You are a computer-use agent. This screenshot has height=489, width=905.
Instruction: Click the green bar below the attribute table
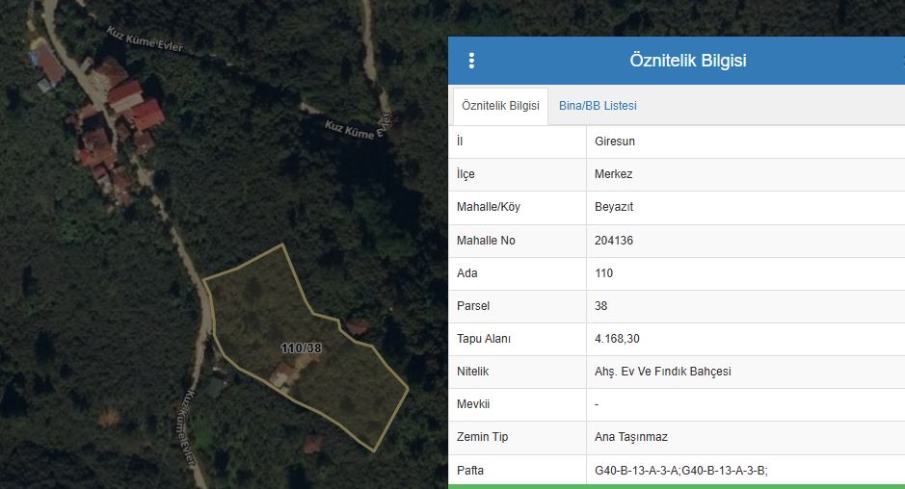(676, 486)
